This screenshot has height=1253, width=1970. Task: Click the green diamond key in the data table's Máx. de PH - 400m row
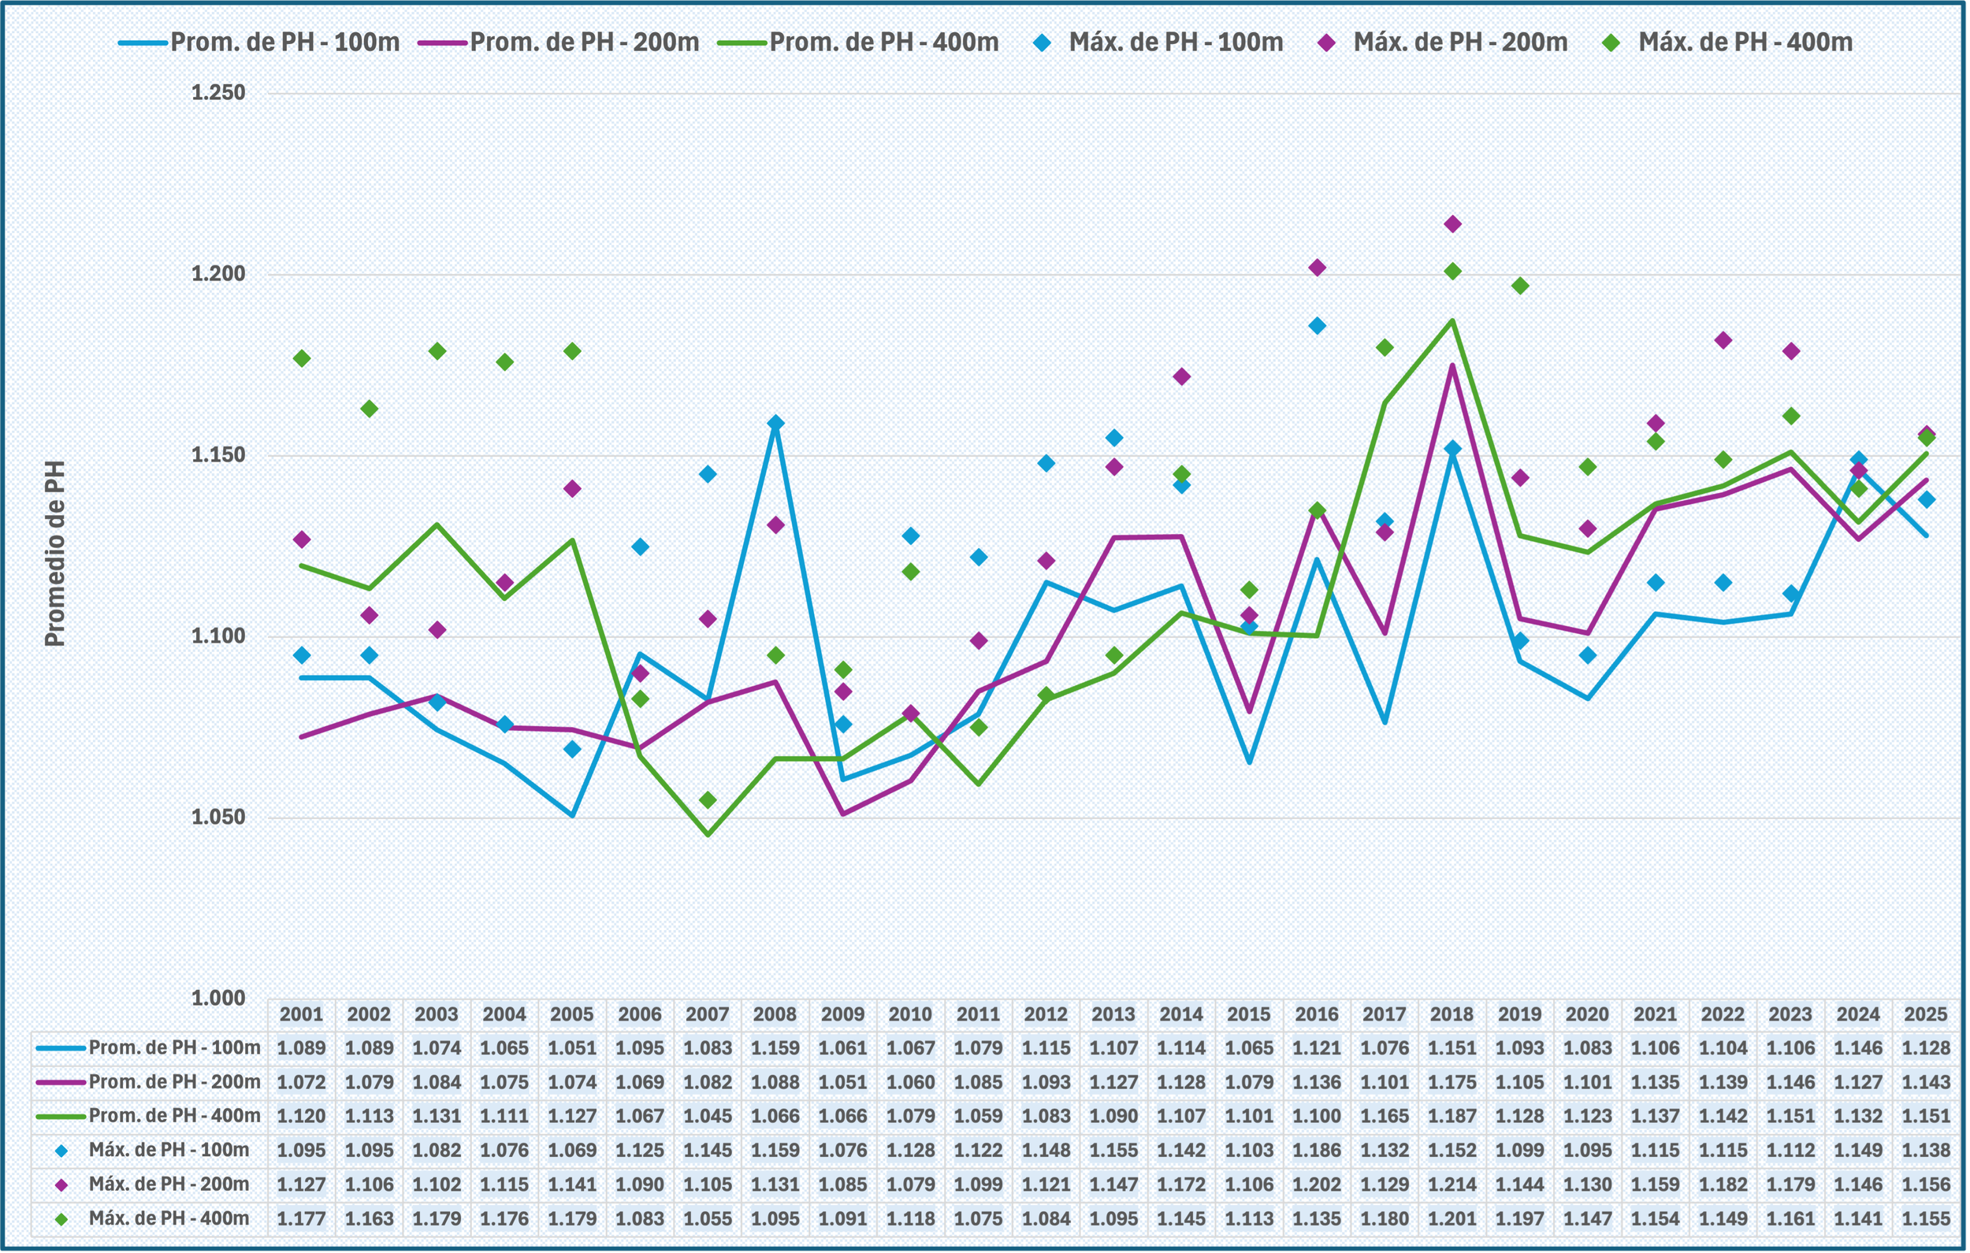point(61,1219)
